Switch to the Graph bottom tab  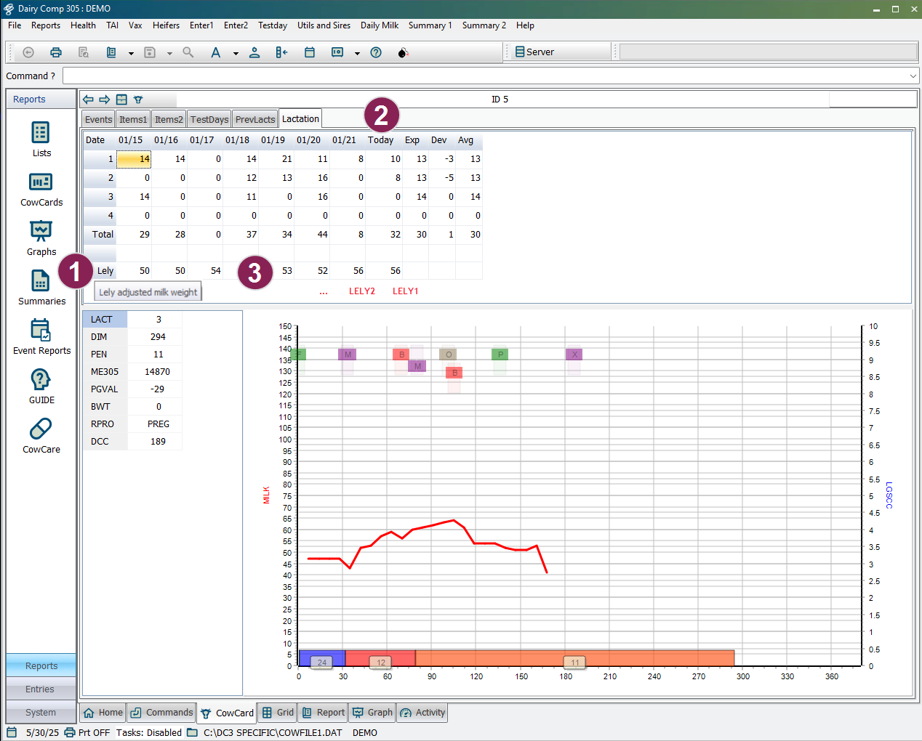pos(372,713)
